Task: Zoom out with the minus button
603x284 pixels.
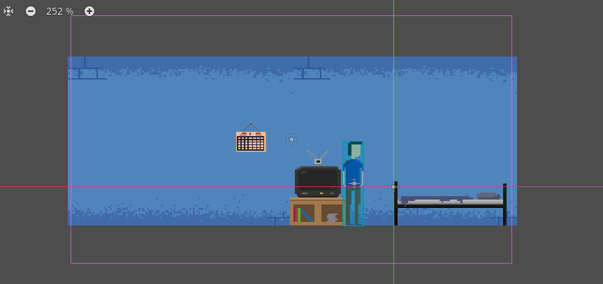Action: click(31, 12)
